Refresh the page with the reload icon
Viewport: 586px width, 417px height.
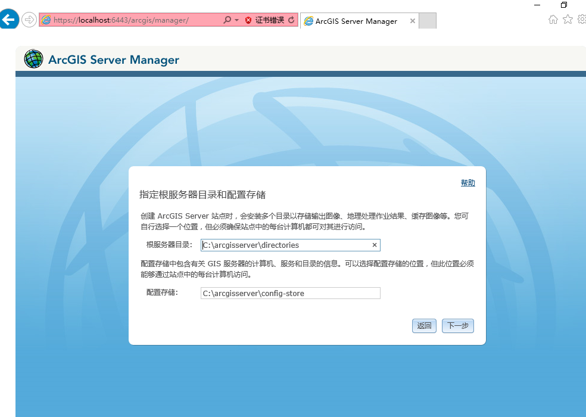[291, 20]
